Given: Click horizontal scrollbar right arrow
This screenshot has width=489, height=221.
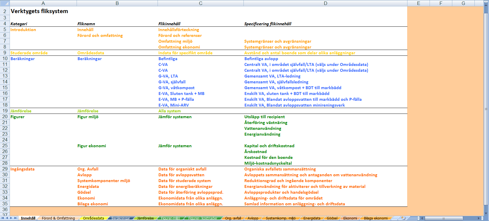Looking at the screenshot, I should 479,218.
